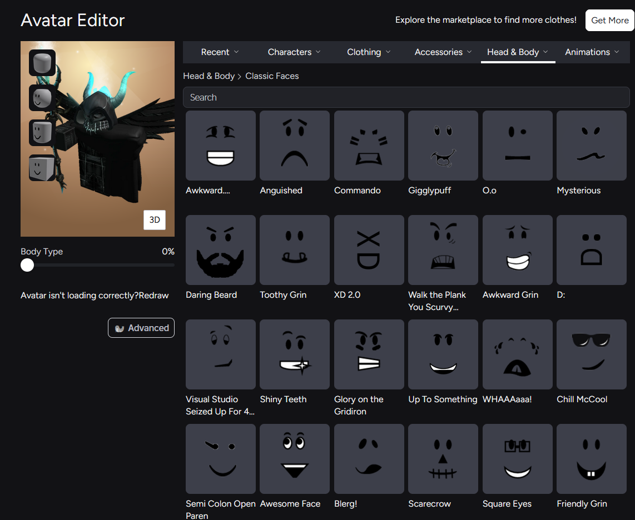Toggle the 3D avatar view
The width and height of the screenshot is (635, 520).
click(x=154, y=220)
